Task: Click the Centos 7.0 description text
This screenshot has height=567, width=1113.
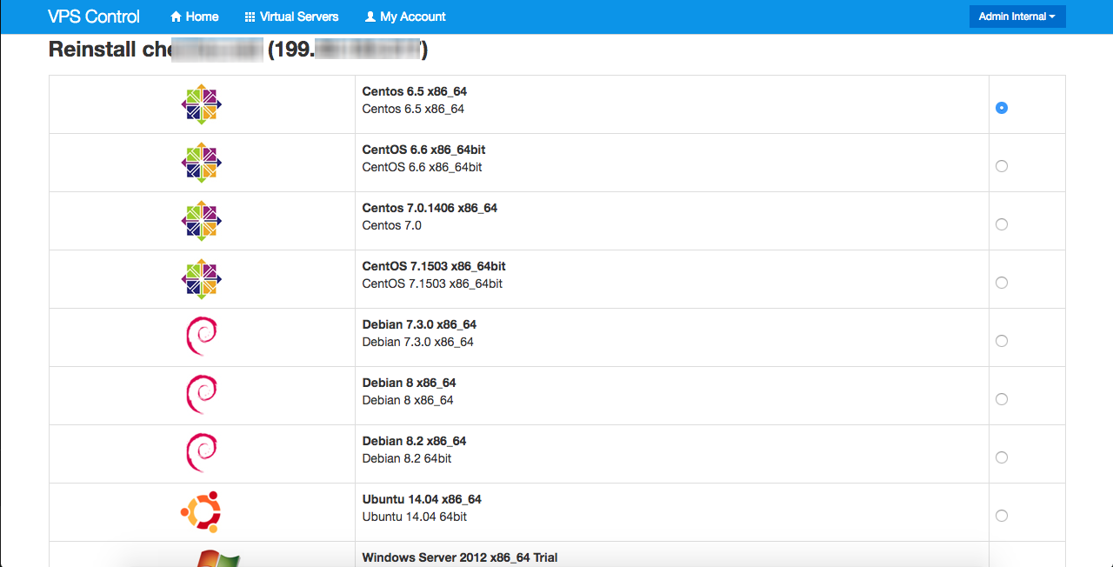Action: 391,225
